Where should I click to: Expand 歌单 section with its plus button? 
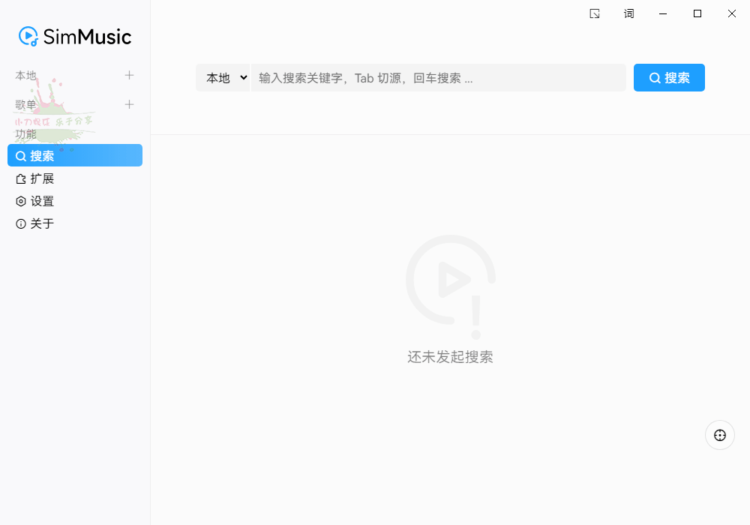pyautogui.click(x=129, y=105)
